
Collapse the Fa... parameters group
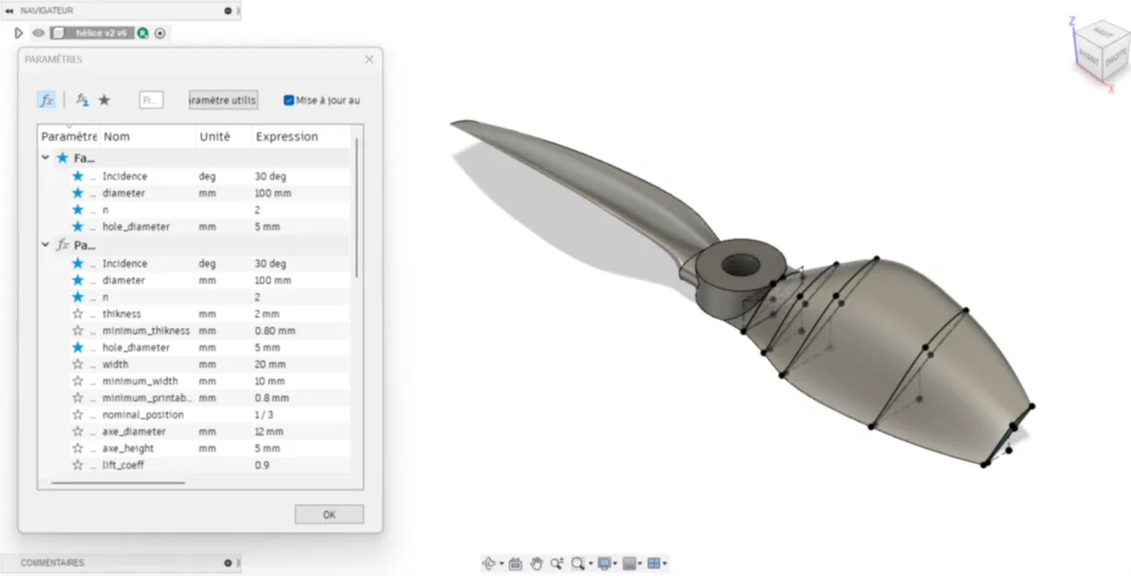point(44,157)
